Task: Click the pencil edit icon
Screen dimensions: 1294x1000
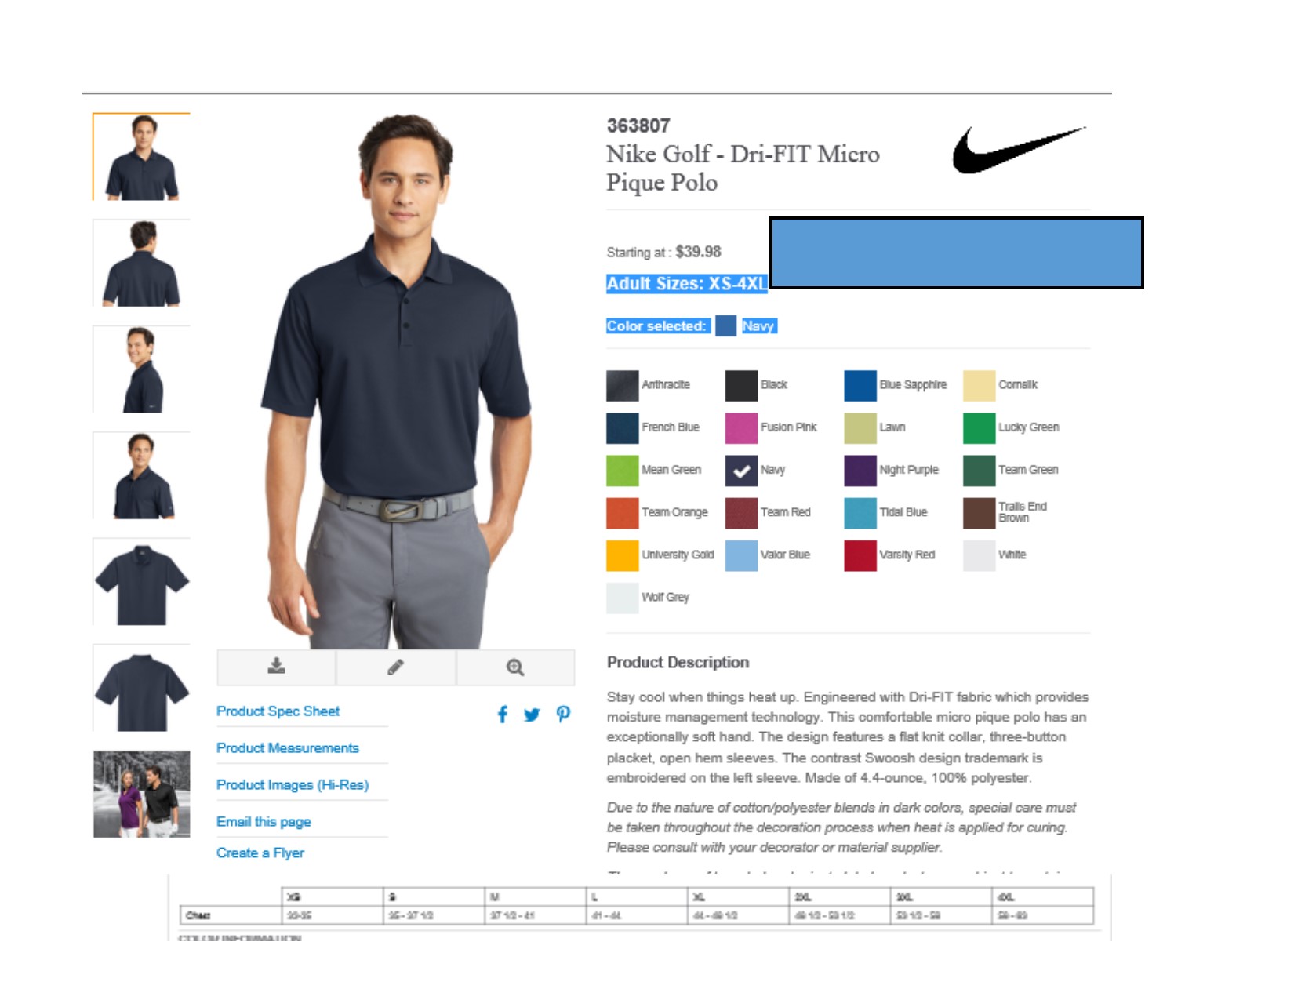Action: (x=395, y=667)
